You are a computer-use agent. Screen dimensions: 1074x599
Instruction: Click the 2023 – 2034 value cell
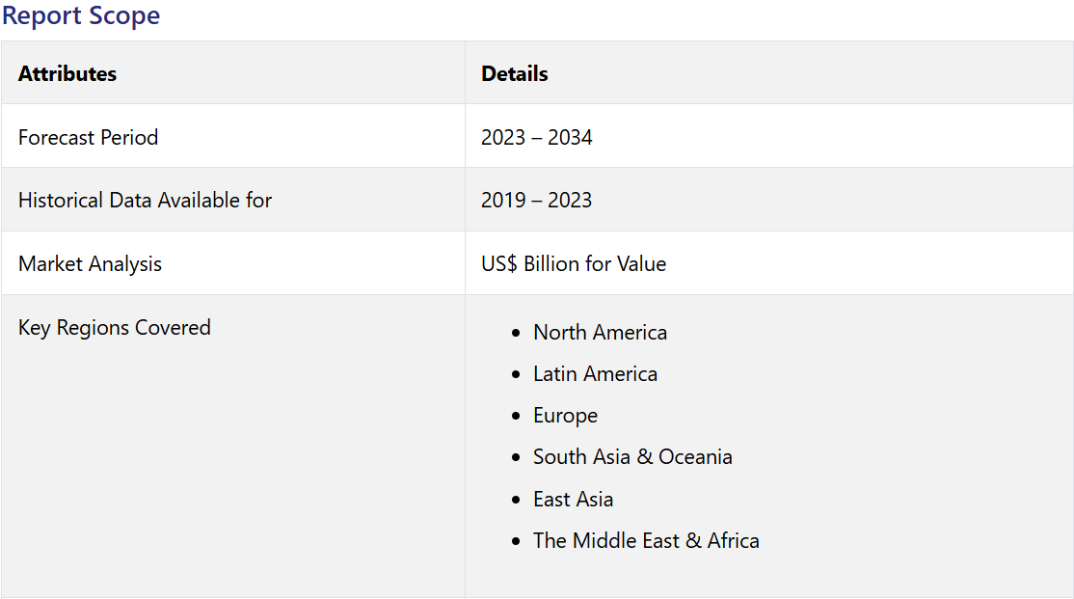[537, 137]
